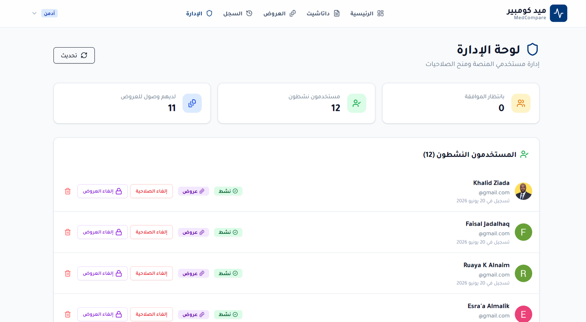Viewport: 586px width, 322px height.
Task: Click إلغاء الصلاحية for Khalid Ziada
Action: point(152,191)
